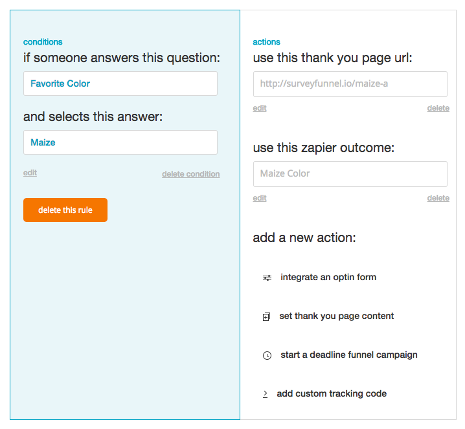Edit the thank you page url action
Screen dimensions: 465x429
pyautogui.click(x=260, y=108)
